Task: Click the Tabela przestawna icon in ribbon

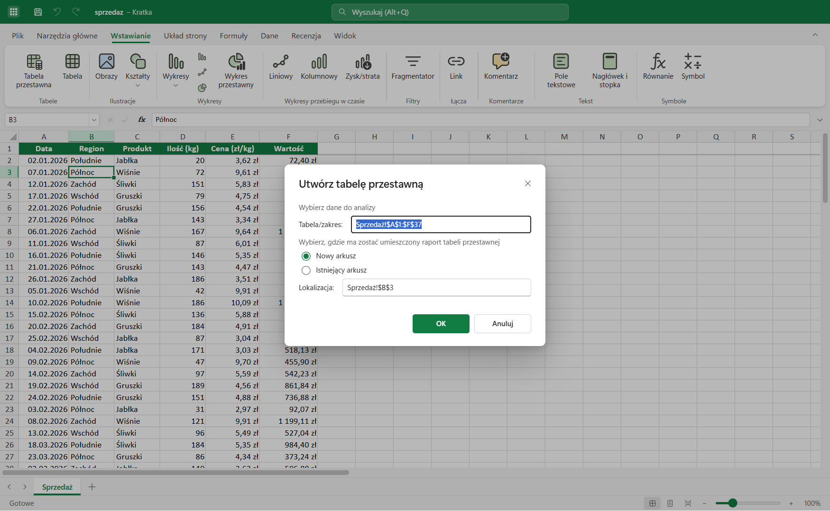Action: coord(34,71)
